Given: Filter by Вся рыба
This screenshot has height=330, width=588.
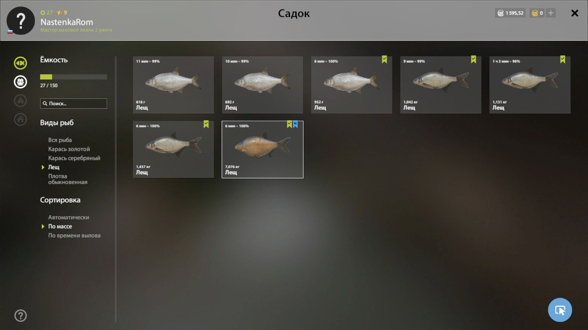Looking at the screenshot, I should [x=60, y=140].
